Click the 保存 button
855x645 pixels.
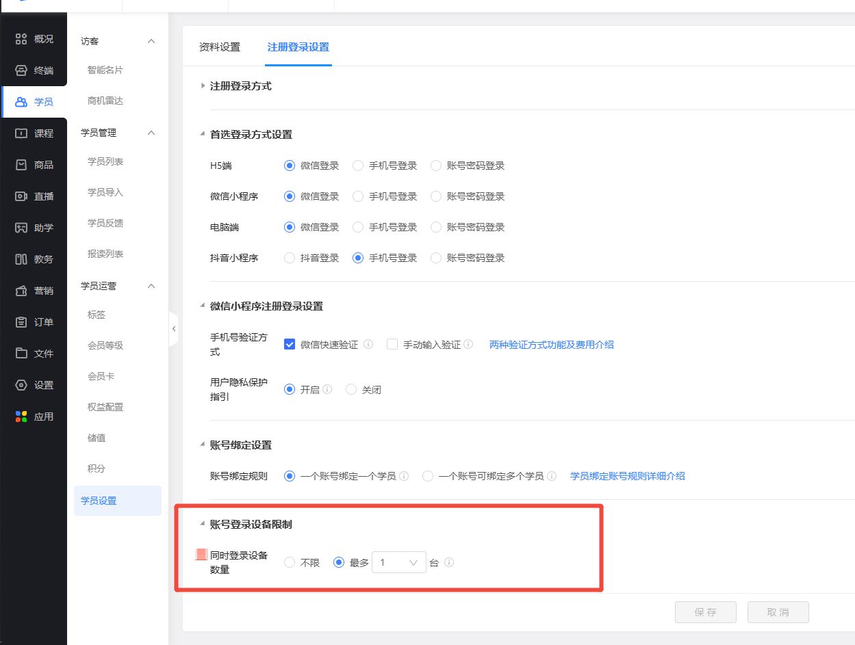point(705,612)
